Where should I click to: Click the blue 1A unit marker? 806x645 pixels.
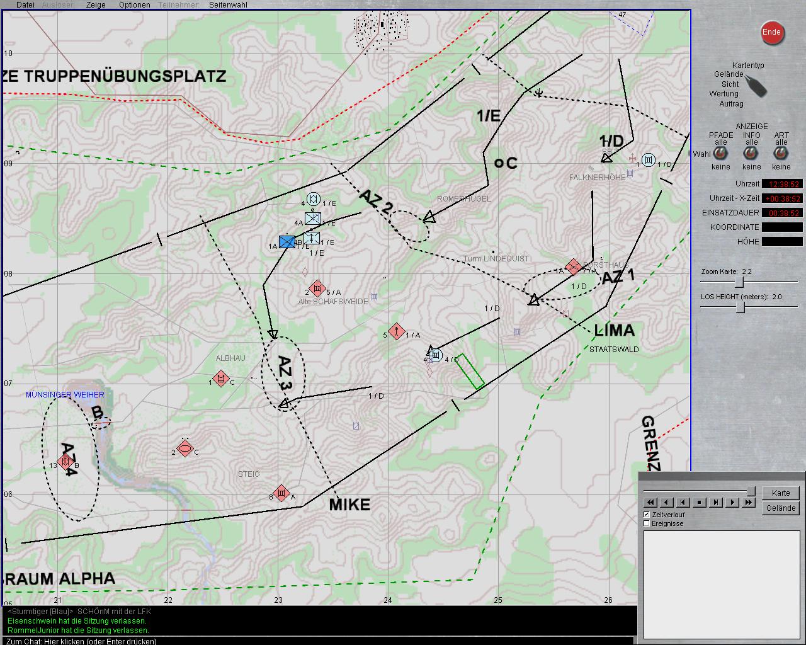pos(287,242)
